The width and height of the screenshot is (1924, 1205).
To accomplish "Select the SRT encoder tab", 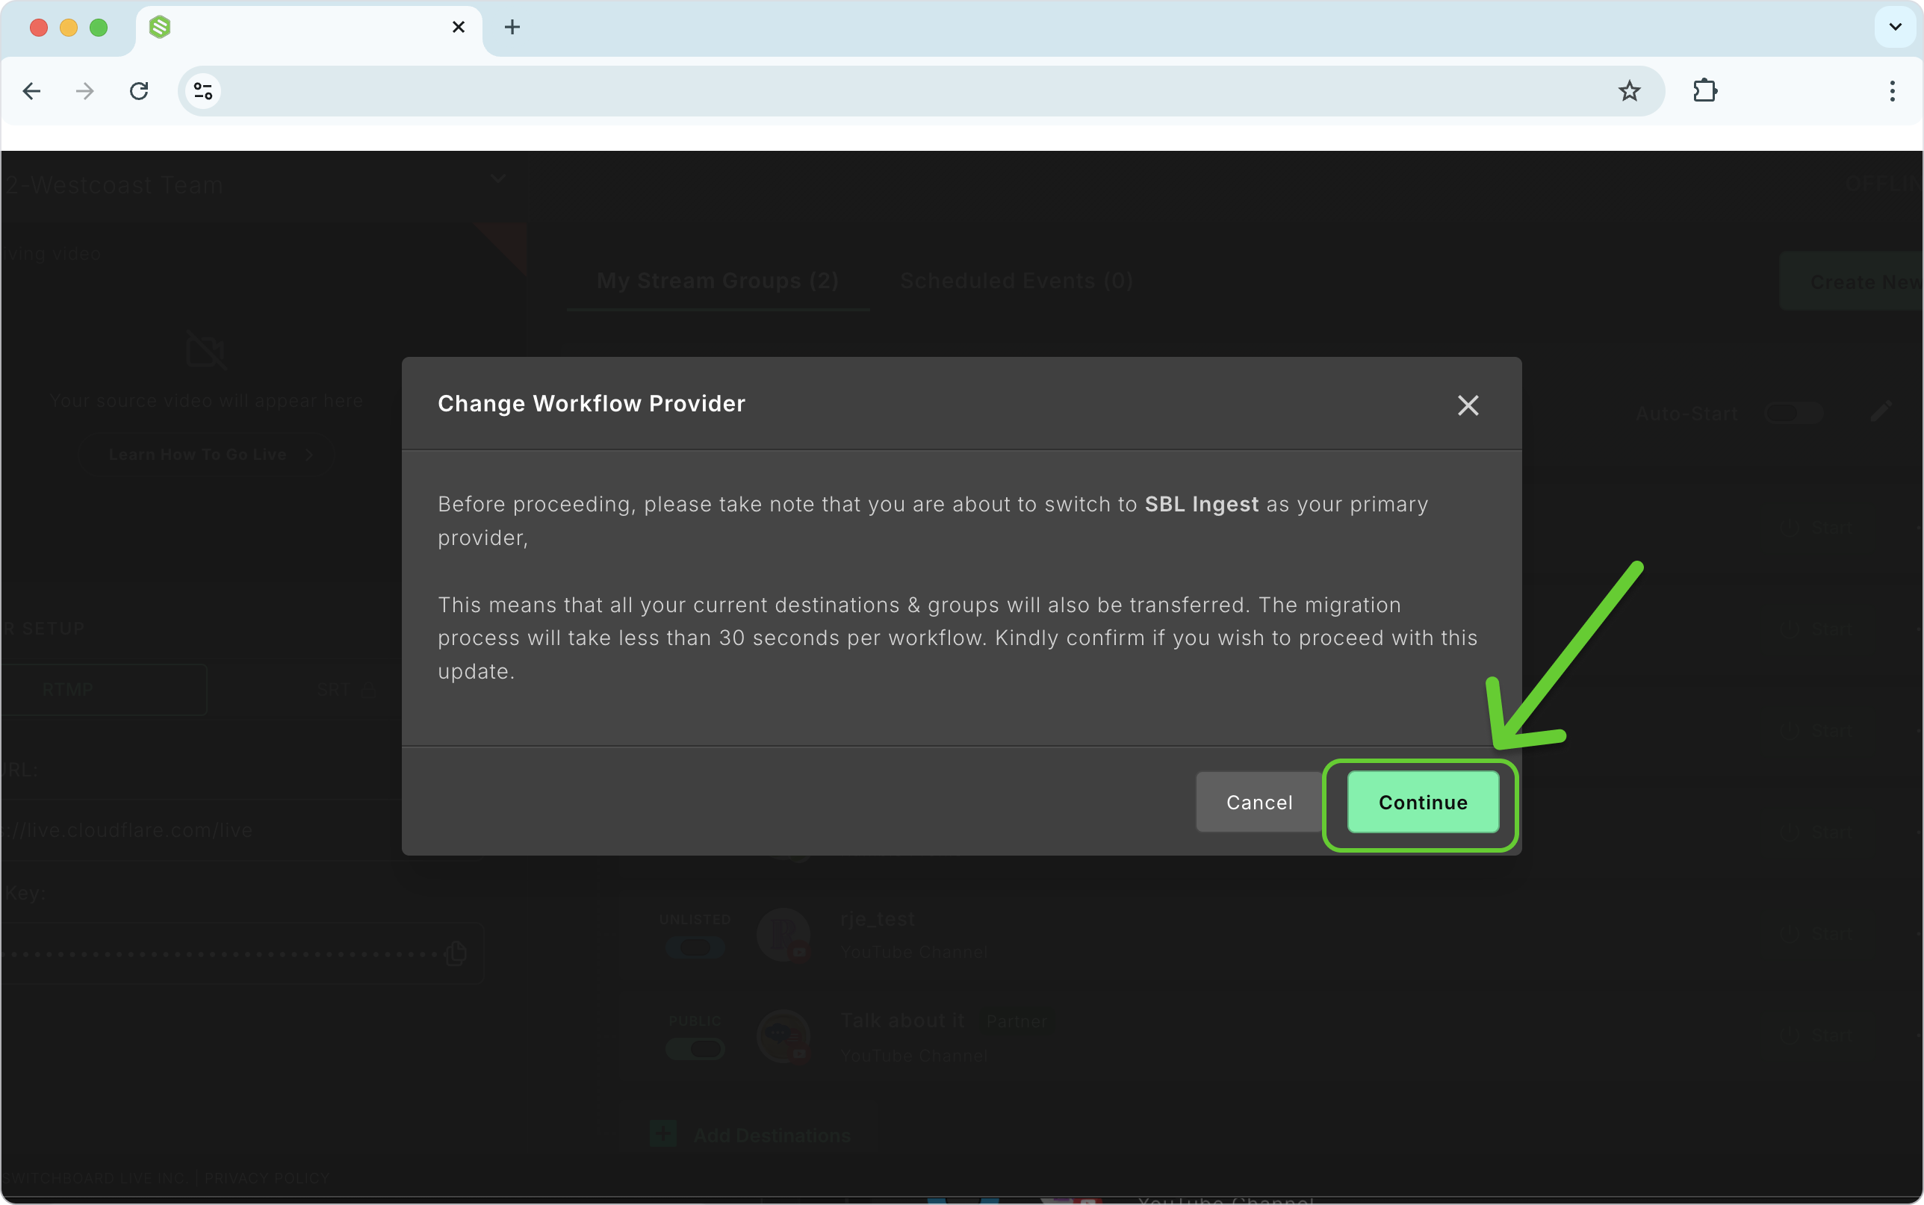I will tap(346, 689).
